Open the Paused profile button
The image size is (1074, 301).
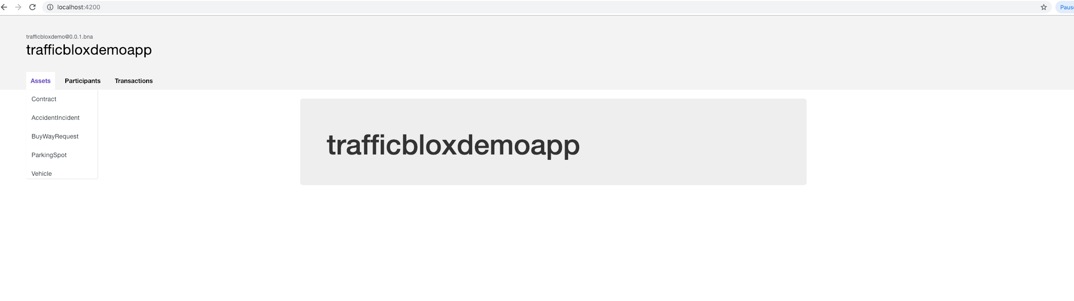point(1065,7)
